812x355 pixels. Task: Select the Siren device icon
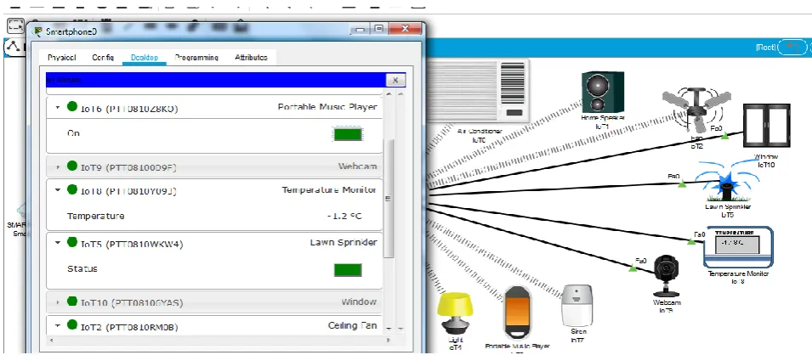576,305
